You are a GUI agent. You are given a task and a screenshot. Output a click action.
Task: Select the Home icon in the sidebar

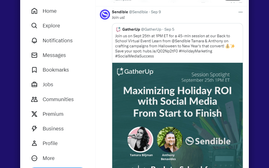(34, 11)
